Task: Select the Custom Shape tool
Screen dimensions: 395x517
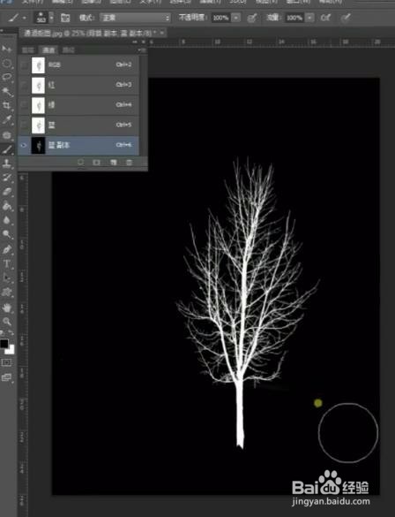Action: (6, 292)
